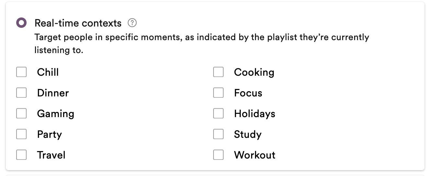The width and height of the screenshot is (429, 176).
Task: Check the Holidays checkbox box
Action: pyautogui.click(x=218, y=113)
